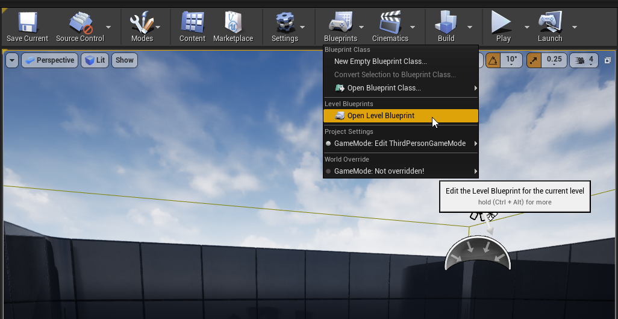Click Convert Selection to Blueprint Class...

[401, 75]
